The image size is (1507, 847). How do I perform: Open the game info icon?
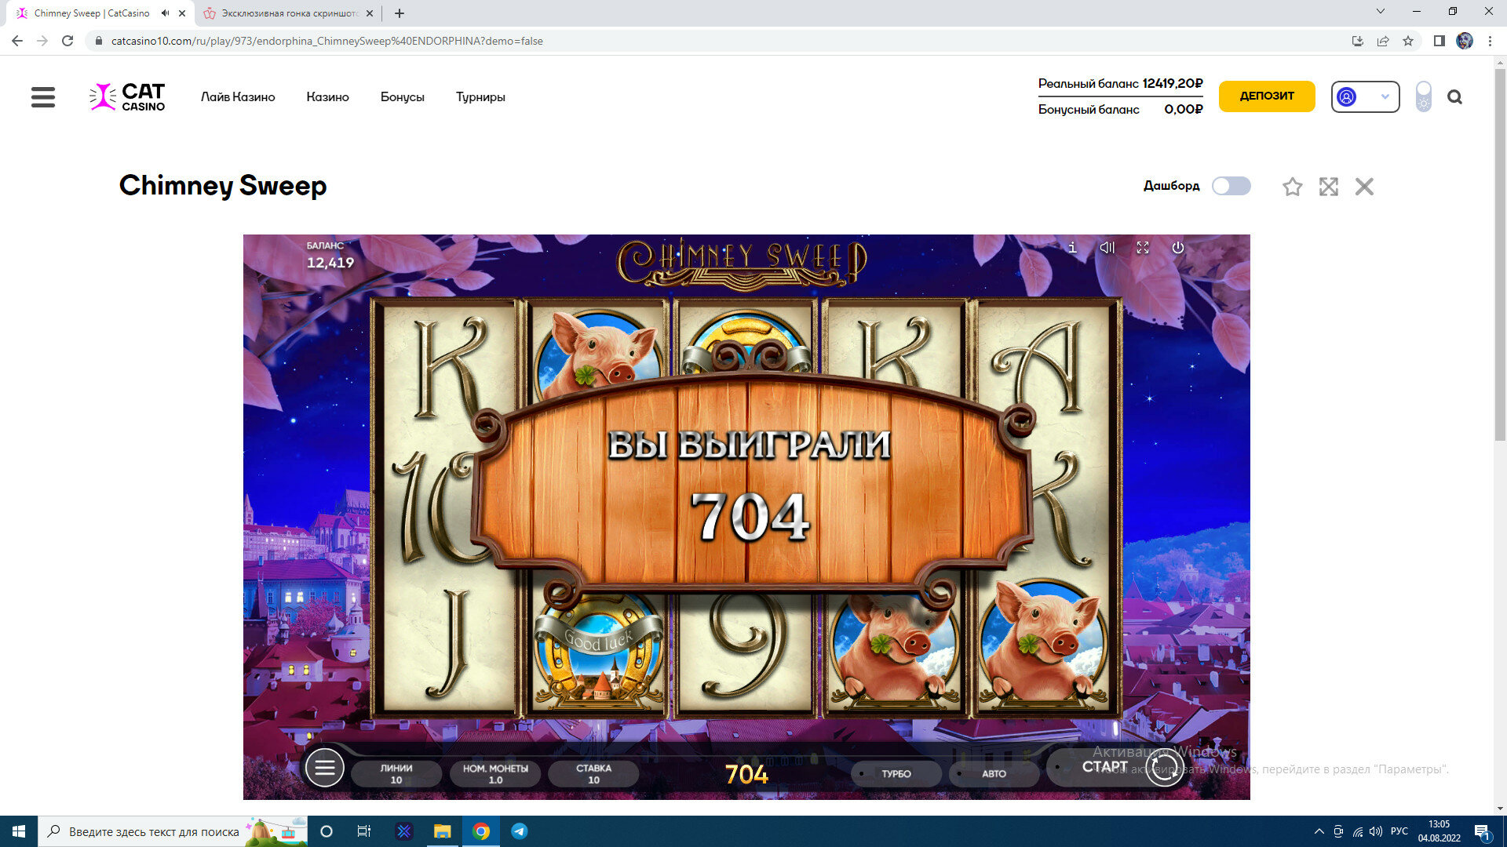pyautogui.click(x=1072, y=248)
